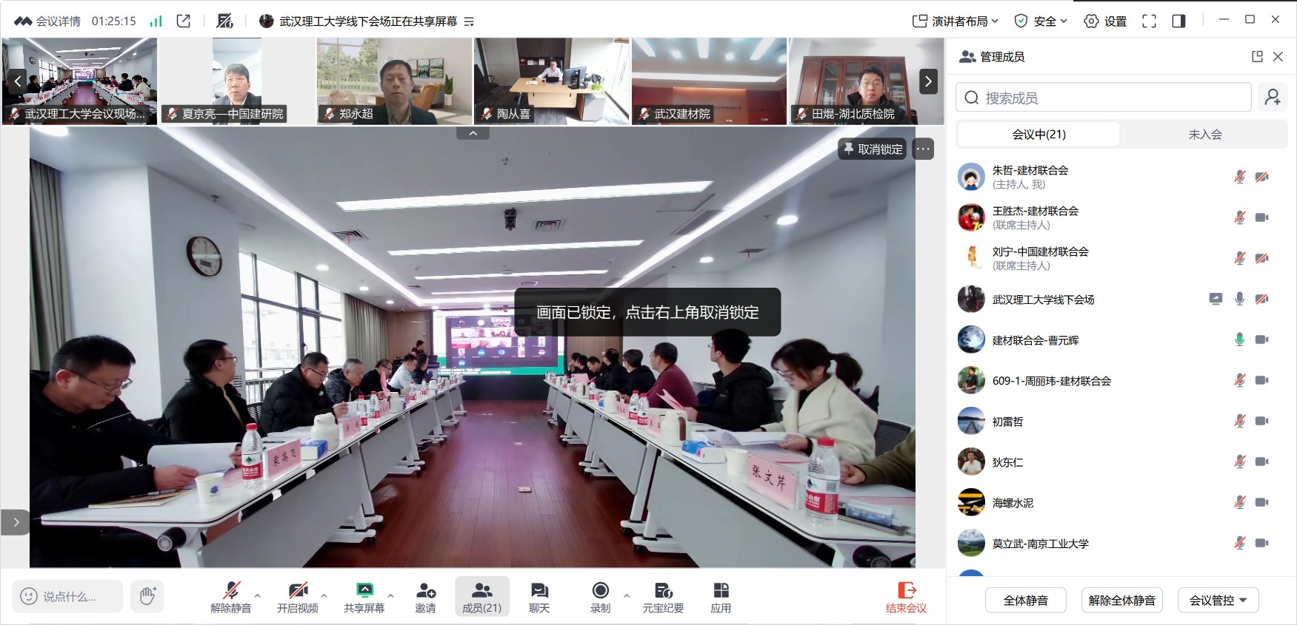Screen dimensions: 1297x625
Task: Expand the 会议管控 dropdown
Action: pos(1218,600)
